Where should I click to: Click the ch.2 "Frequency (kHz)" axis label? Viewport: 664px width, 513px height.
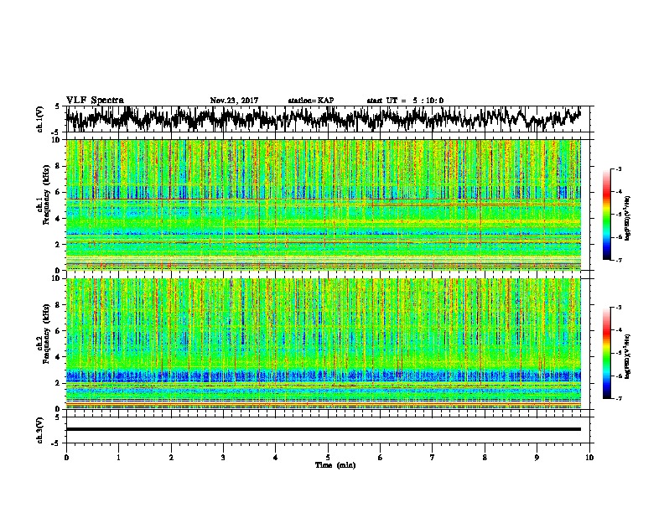tap(46, 334)
